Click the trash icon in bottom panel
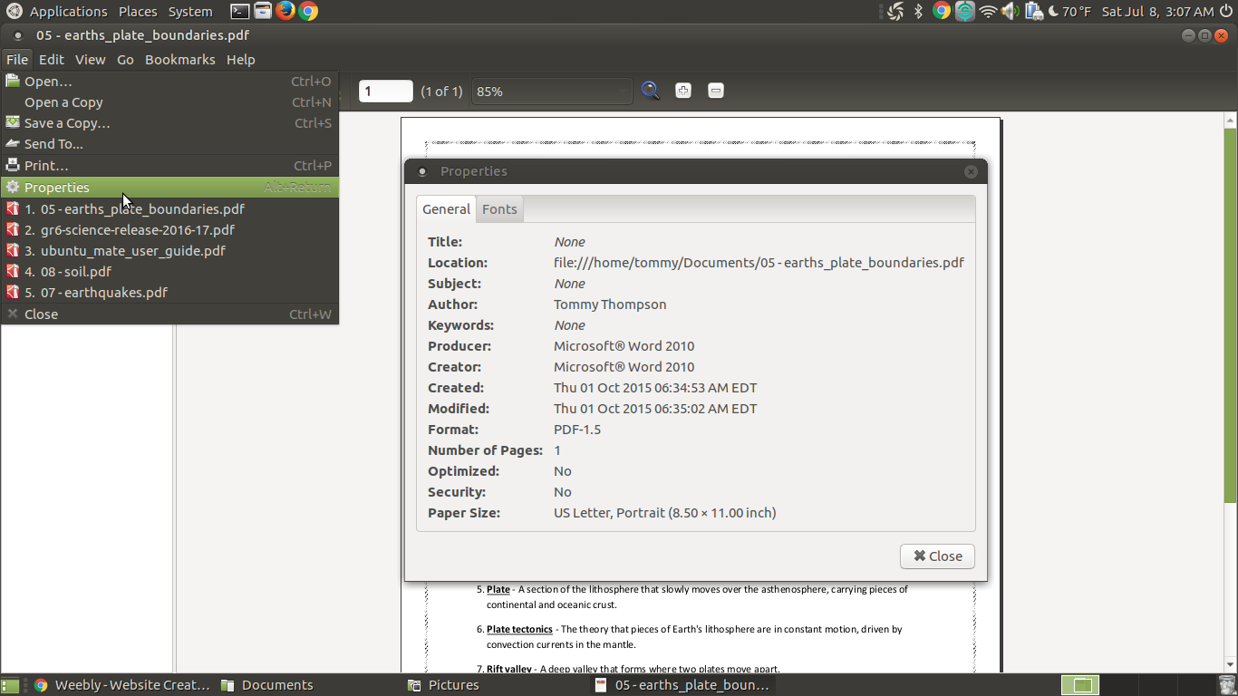Image resolution: width=1238 pixels, height=696 pixels. pos(1227,685)
